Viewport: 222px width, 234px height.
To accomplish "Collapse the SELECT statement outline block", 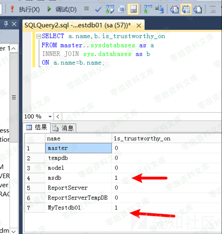I will (39, 36).
